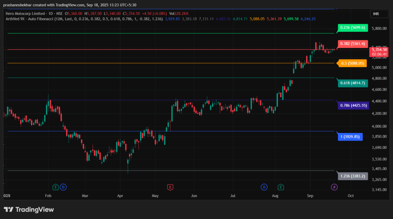Click the Sep label on time axis
The image size is (393, 219).
pyautogui.click(x=310, y=196)
